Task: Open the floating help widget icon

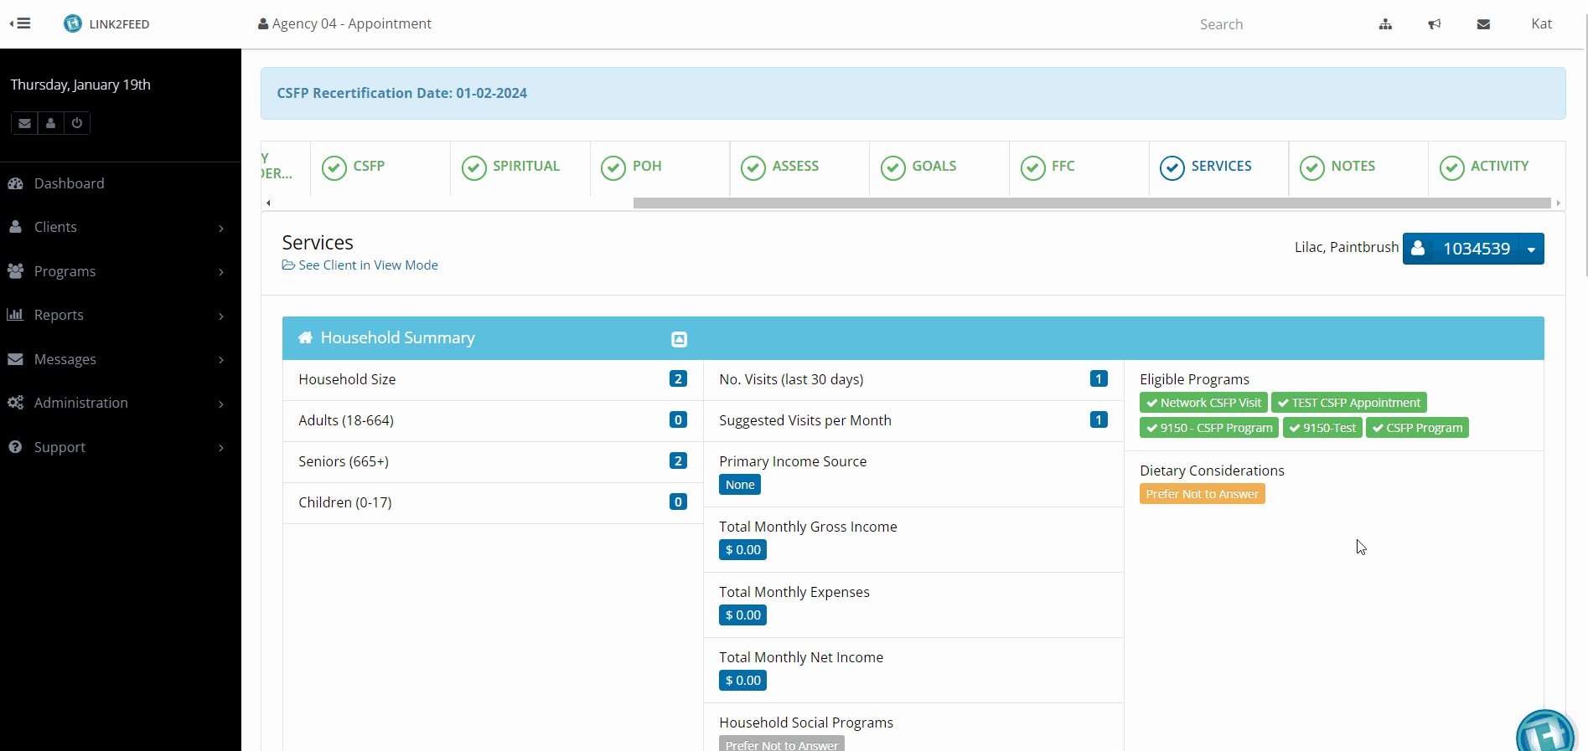Action: [1544, 733]
